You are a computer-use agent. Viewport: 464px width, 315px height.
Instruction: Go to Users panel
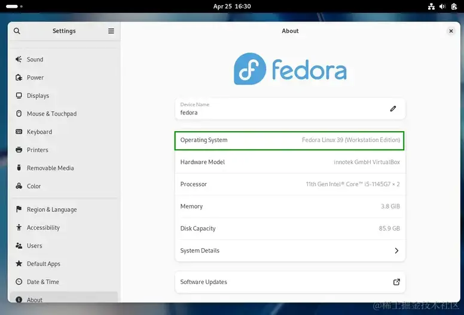(64, 246)
